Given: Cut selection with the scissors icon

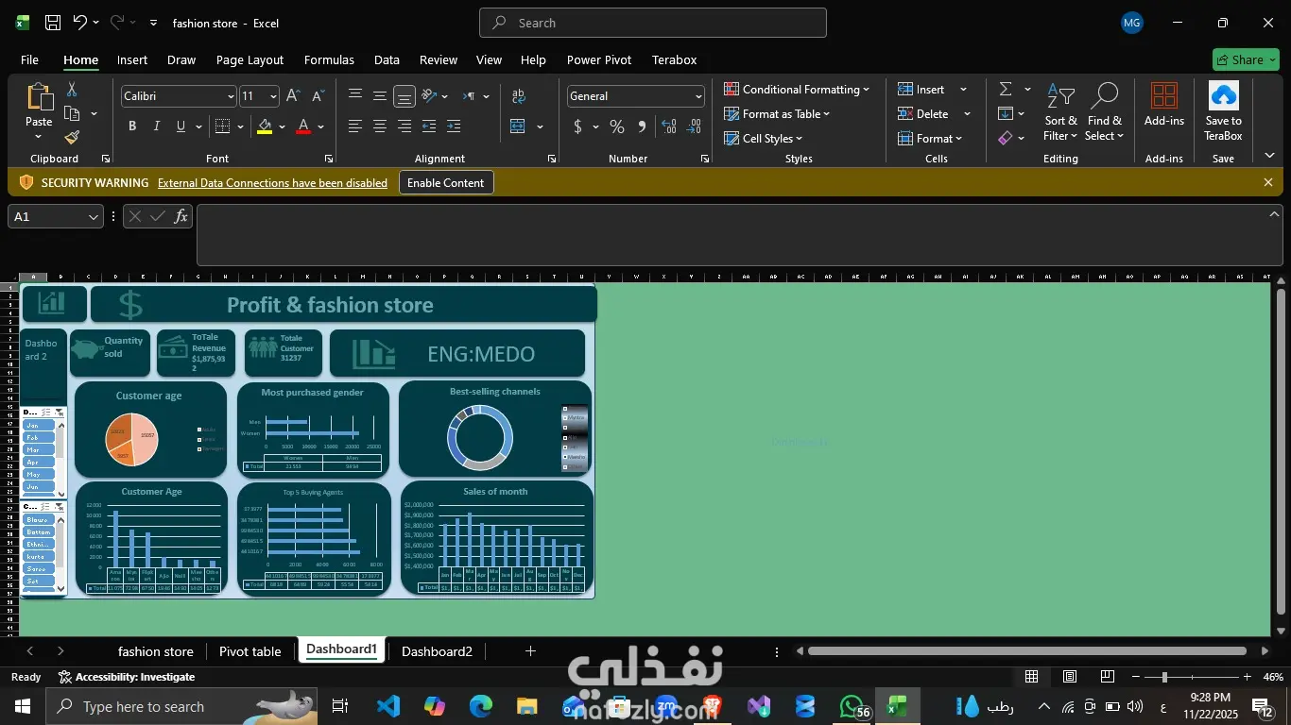Looking at the screenshot, I should click(x=72, y=90).
